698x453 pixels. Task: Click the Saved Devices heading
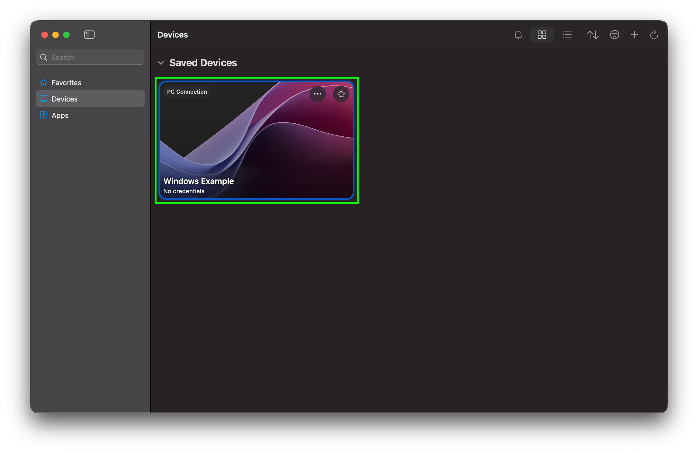tap(203, 63)
